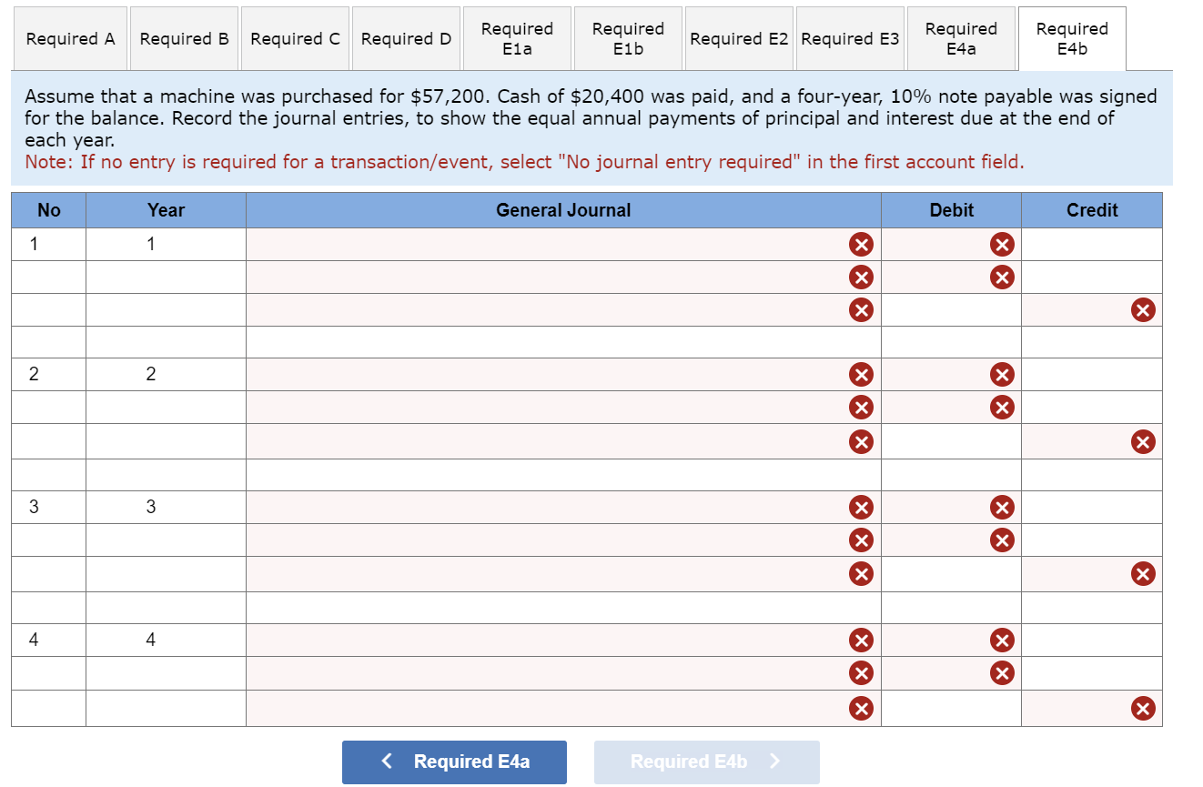The width and height of the screenshot is (1203, 787).
Task: Open the account dropdown in Year 1 first row
Action: coord(546,244)
